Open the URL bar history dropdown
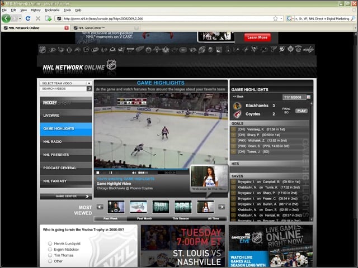The image size is (358, 268). click(281, 18)
